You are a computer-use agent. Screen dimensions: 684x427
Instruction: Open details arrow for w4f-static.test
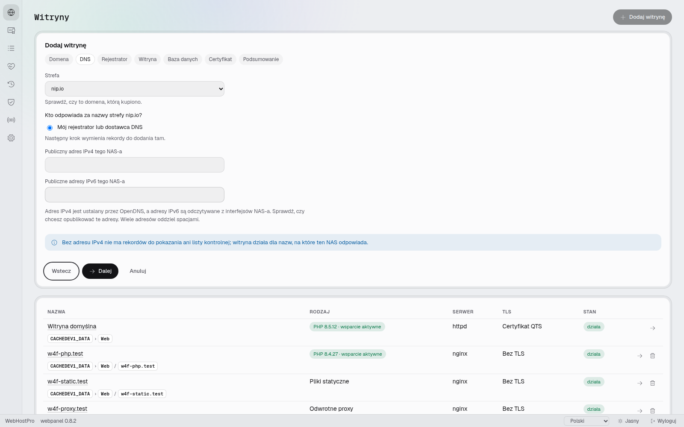tap(640, 383)
